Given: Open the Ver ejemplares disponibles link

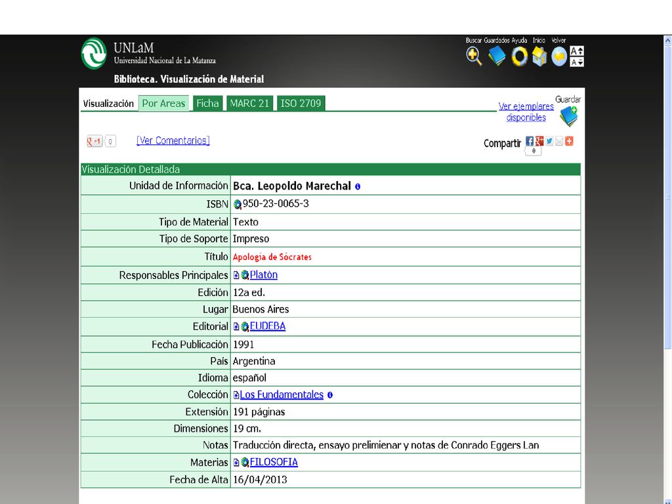Looking at the screenshot, I should coord(526,112).
